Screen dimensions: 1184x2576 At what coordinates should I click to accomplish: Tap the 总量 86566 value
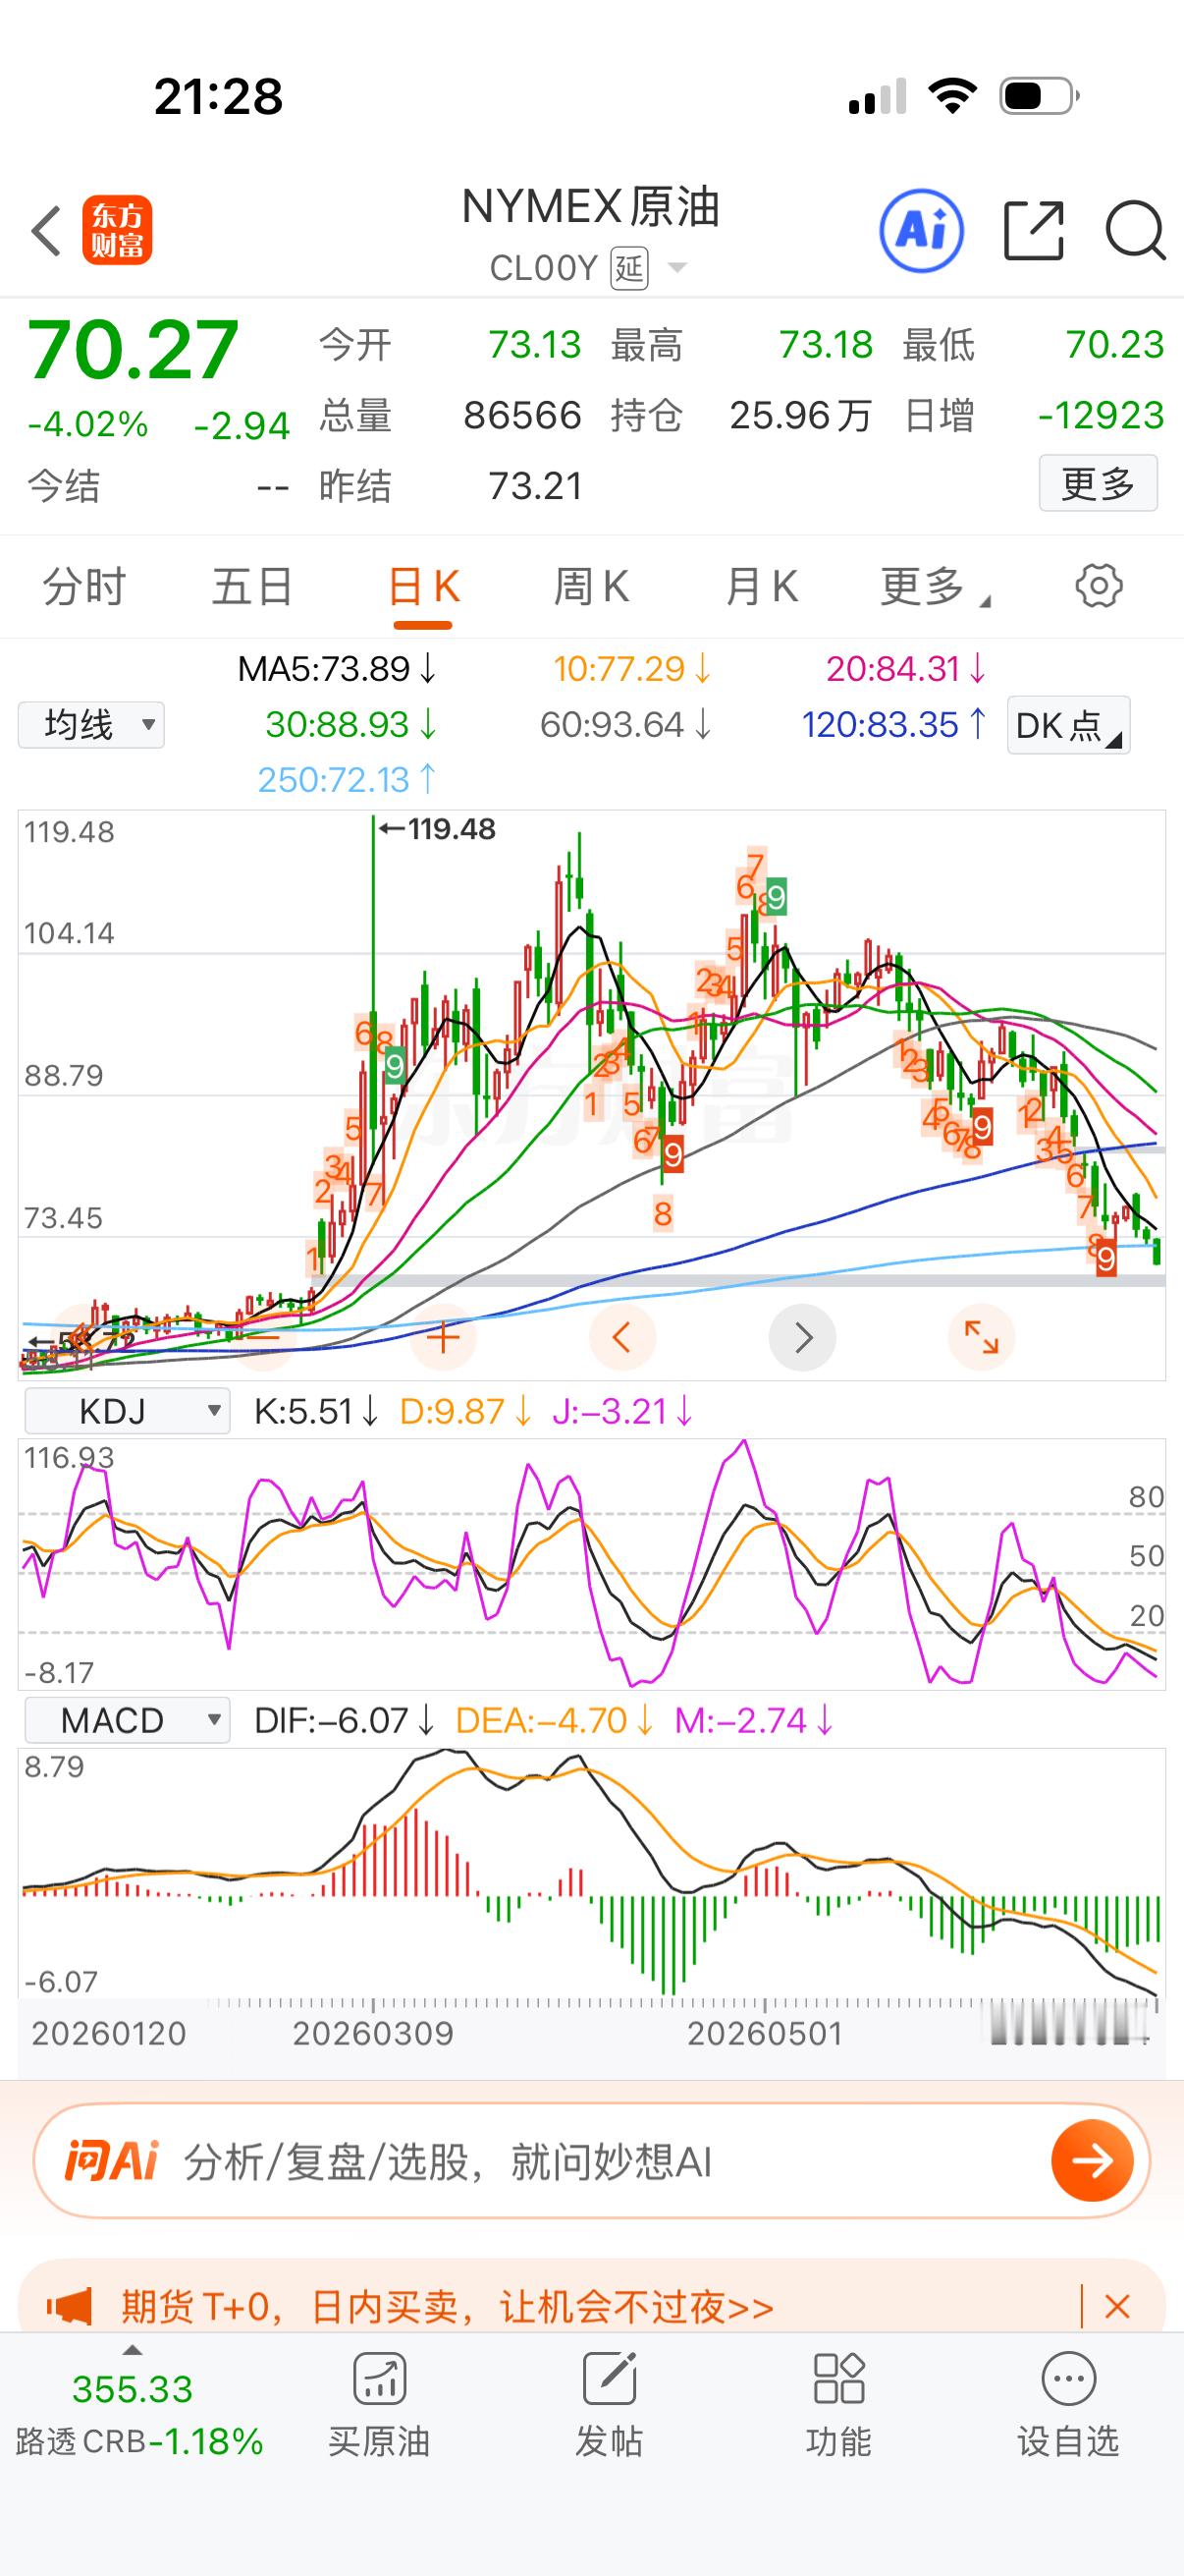point(522,415)
